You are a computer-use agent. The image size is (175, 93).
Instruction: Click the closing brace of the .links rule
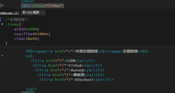pos(6,43)
